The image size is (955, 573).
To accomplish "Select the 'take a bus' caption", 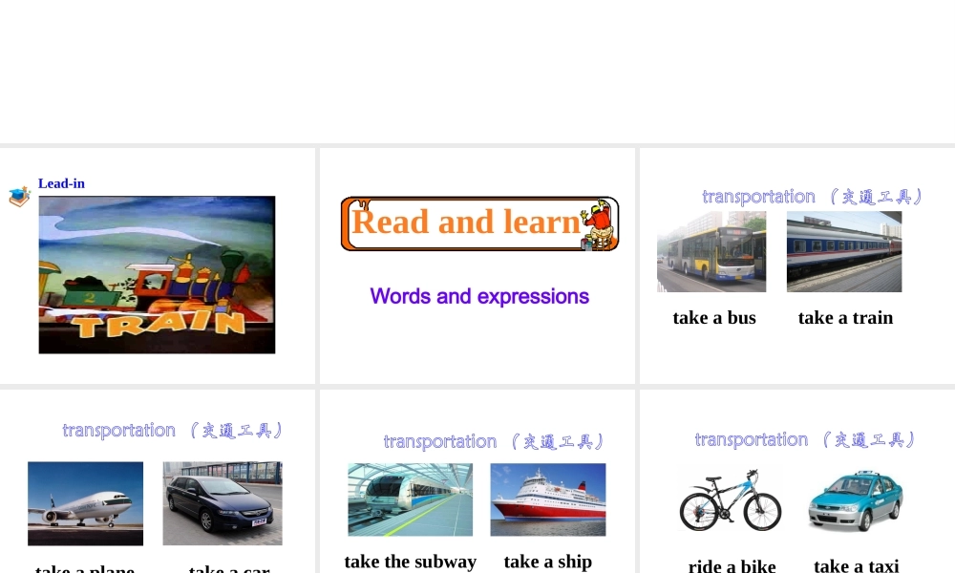I will pos(714,317).
